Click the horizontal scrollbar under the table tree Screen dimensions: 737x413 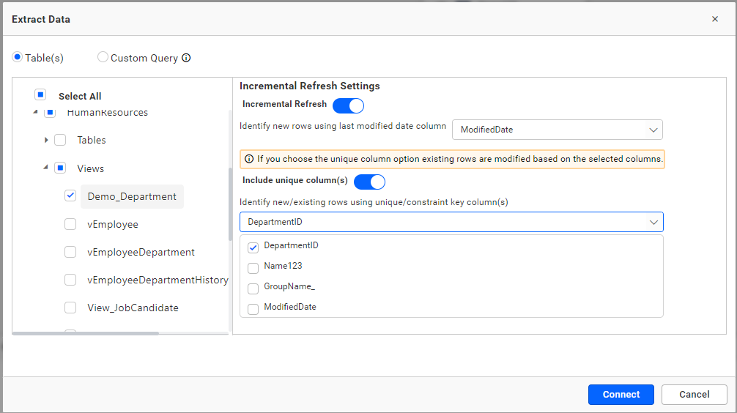tap(86, 333)
